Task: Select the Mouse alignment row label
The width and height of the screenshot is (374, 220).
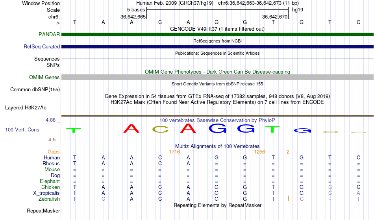Action: pos(52,170)
